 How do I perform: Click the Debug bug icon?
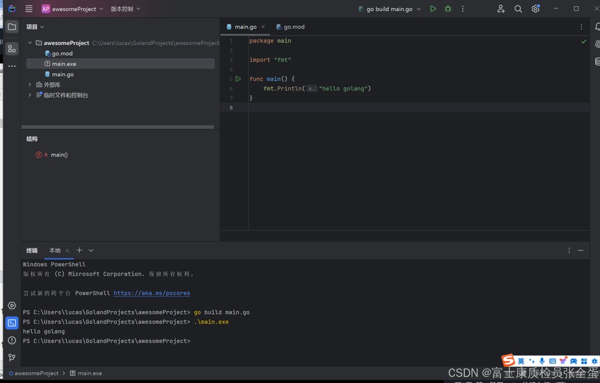point(448,9)
